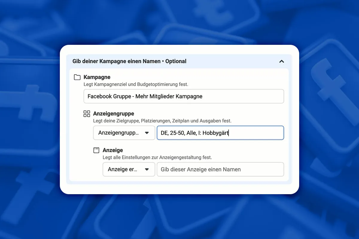Click the 'Anzeigengruppe' heading

point(114,114)
